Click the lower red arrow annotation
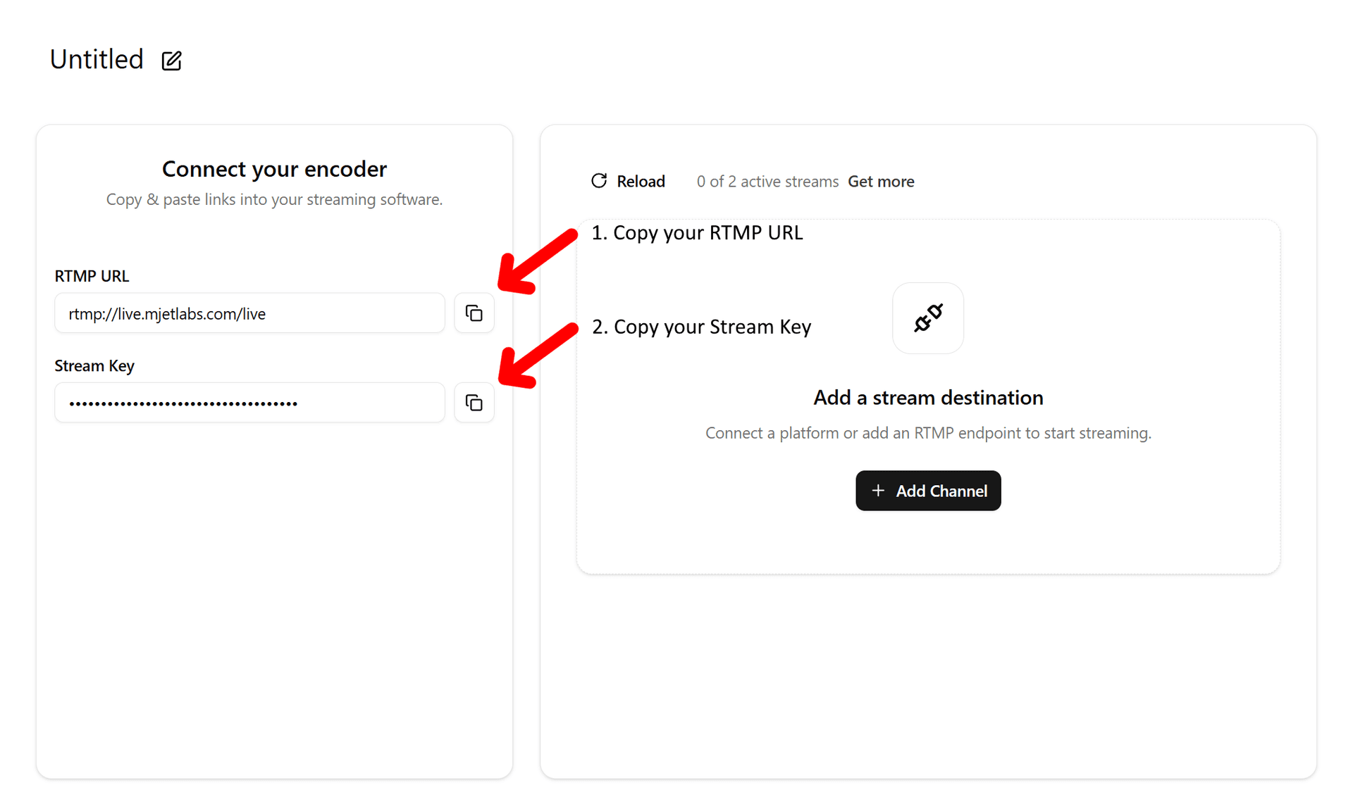The height and width of the screenshot is (797, 1353). 537,356
